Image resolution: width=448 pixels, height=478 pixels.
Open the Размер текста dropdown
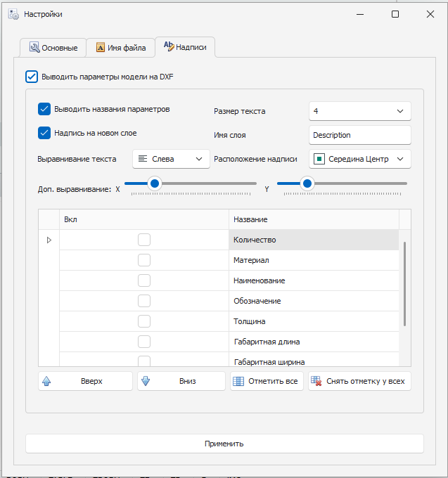click(359, 111)
